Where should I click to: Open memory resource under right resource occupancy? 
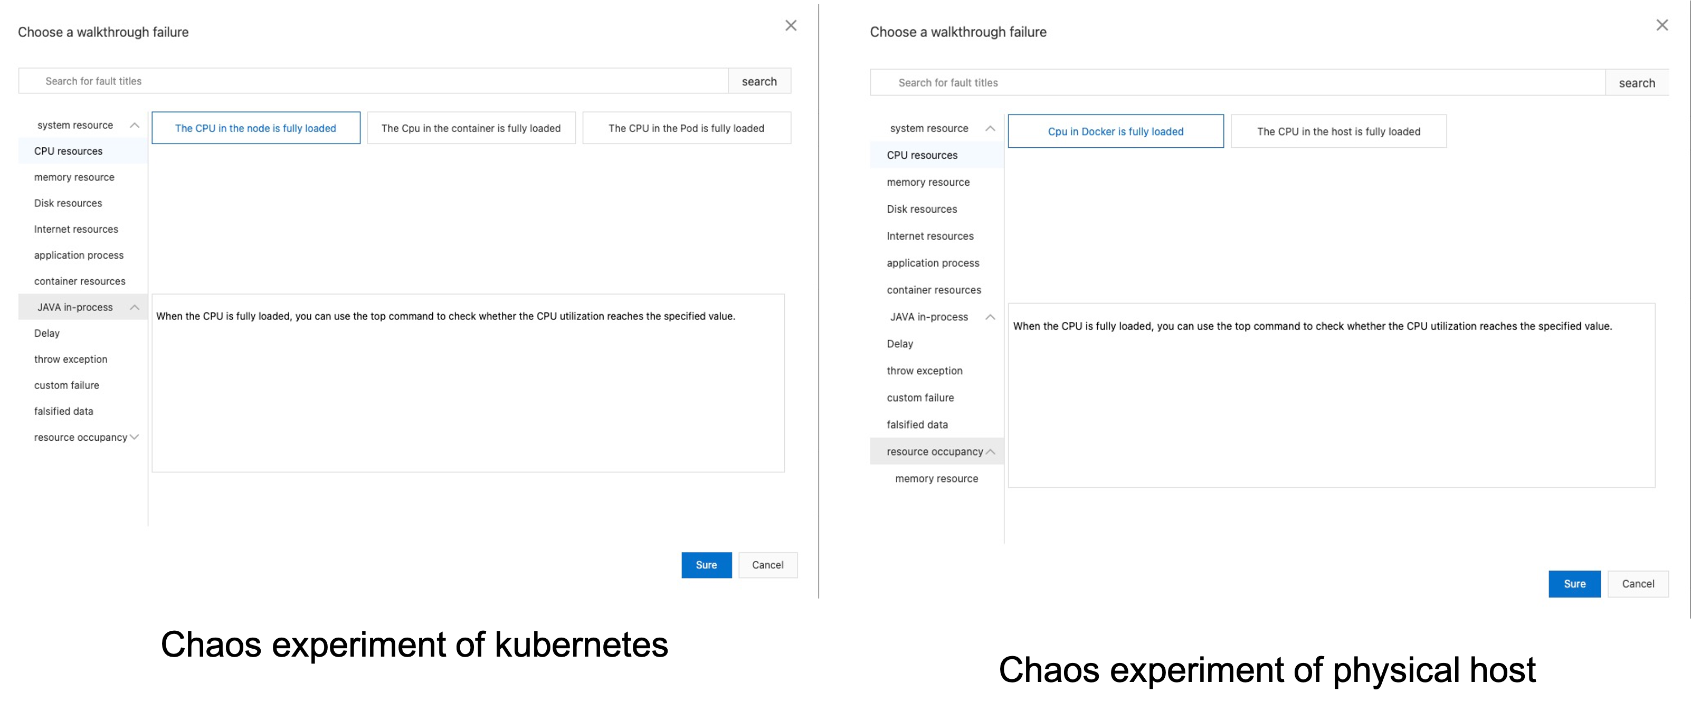(936, 479)
